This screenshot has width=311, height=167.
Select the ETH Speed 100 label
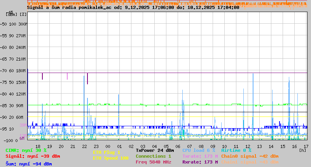[x=110, y=158]
